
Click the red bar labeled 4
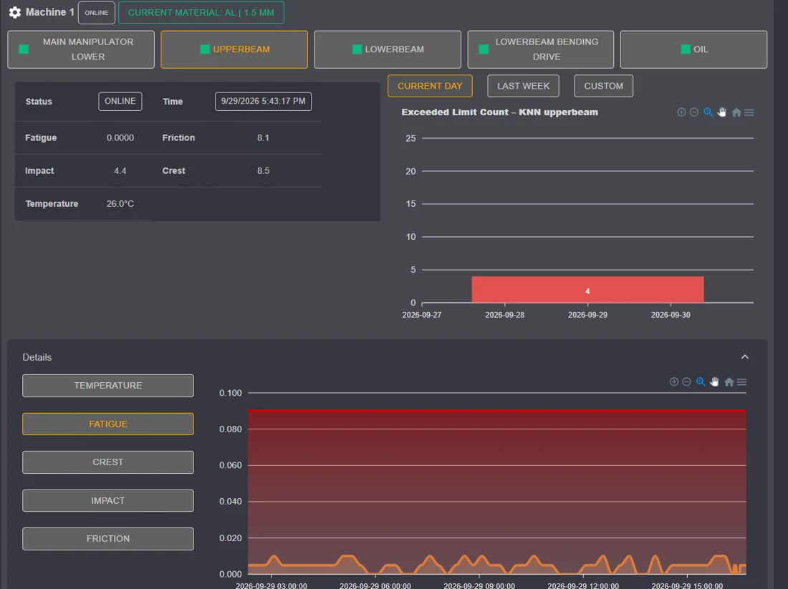point(587,290)
